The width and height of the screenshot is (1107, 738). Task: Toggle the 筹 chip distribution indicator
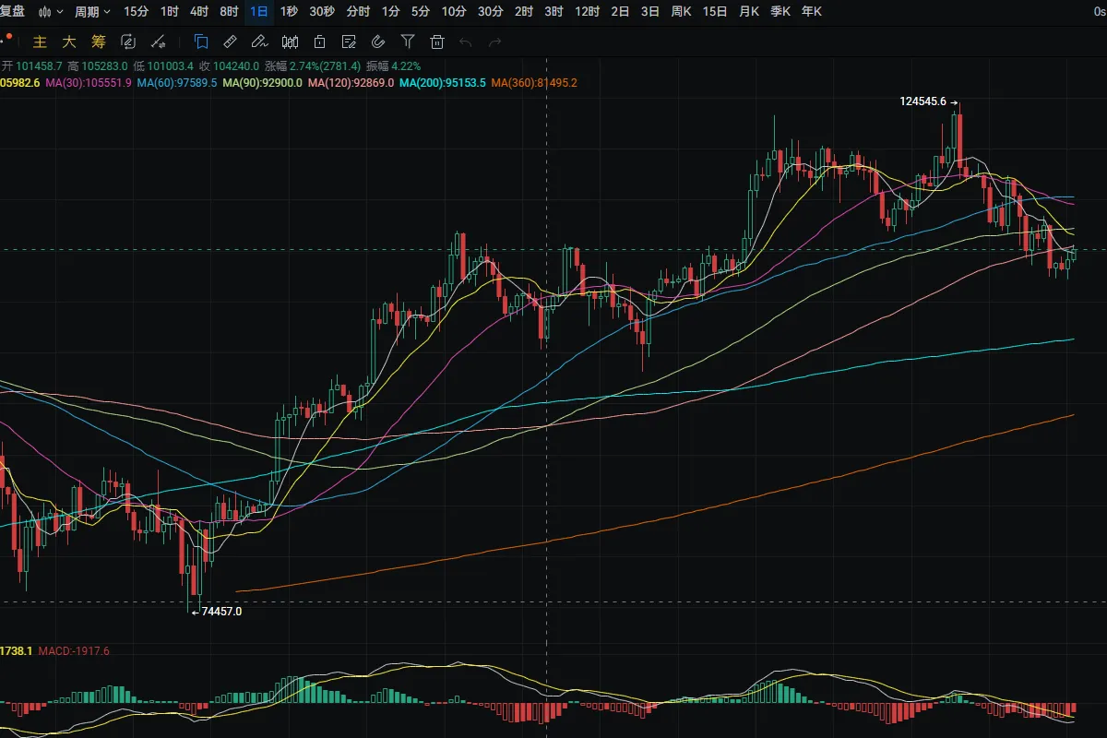99,42
